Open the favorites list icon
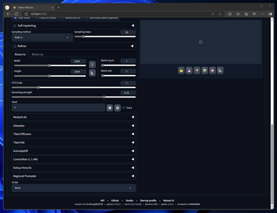Image resolution: width=277 pixels, height=213 pixels. point(238,14)
